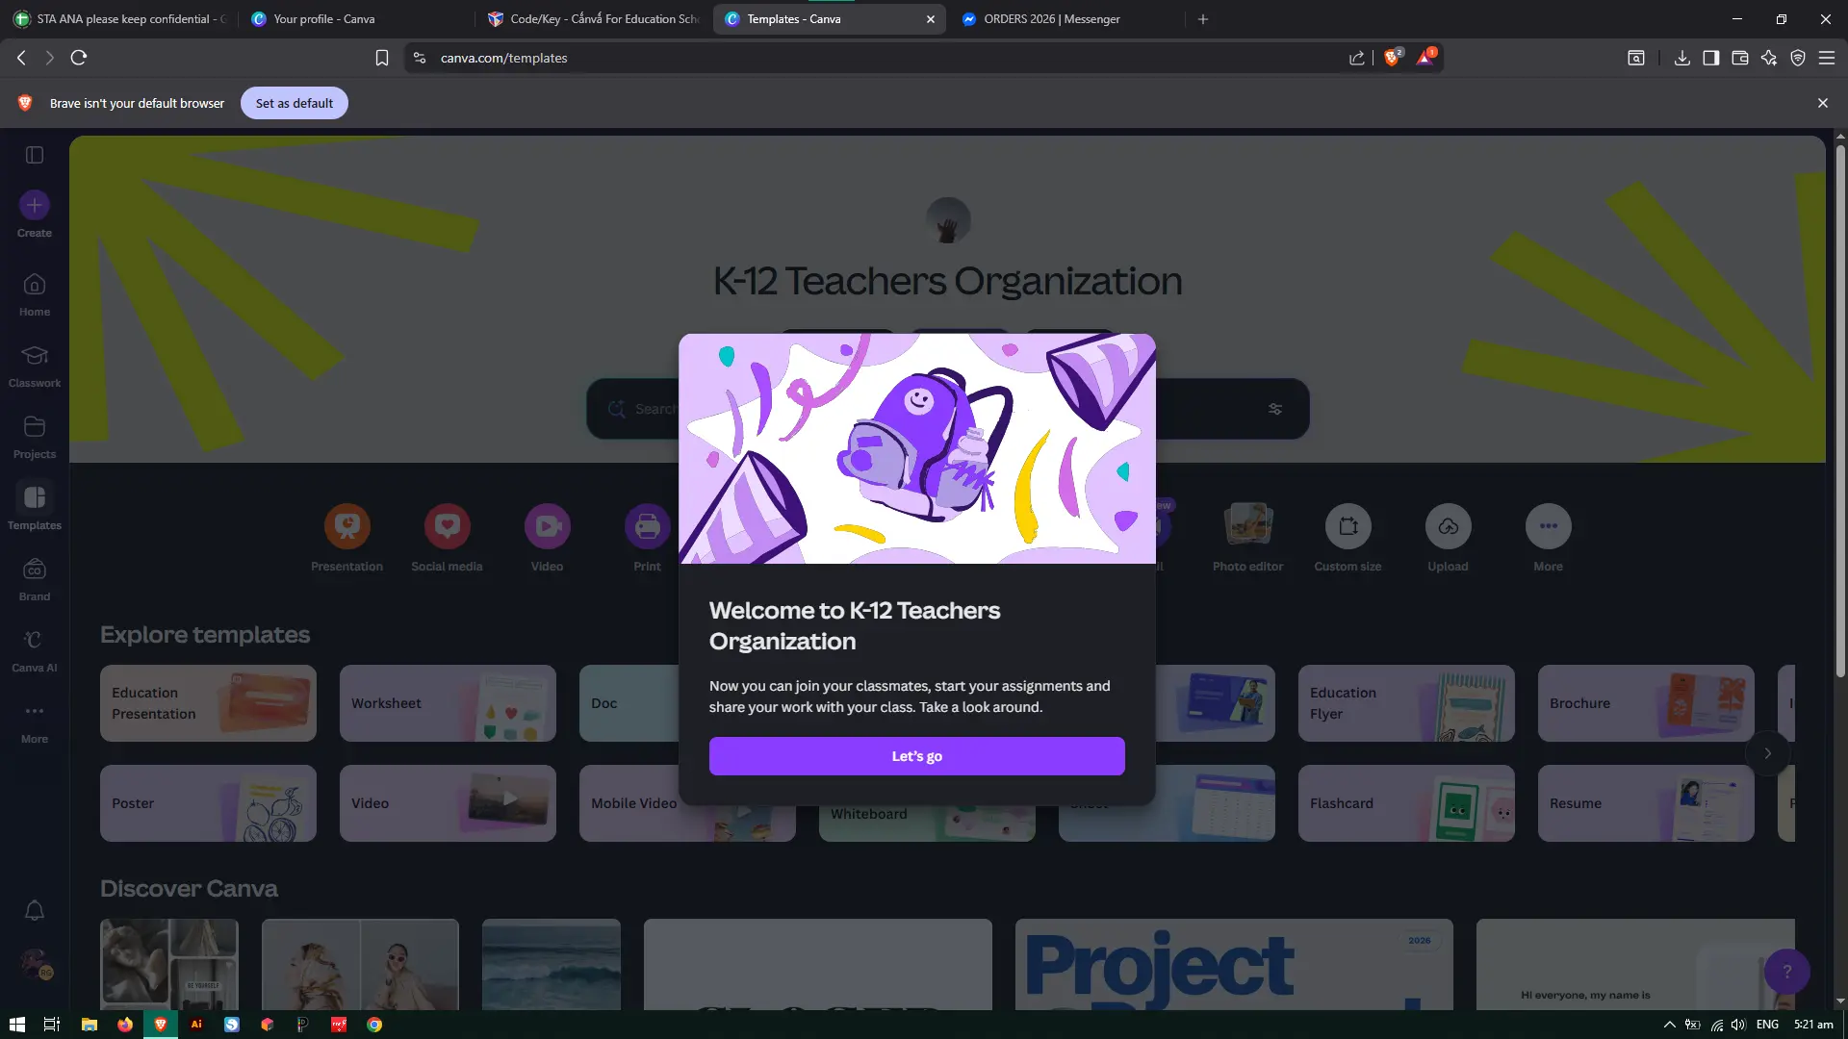
Task: Open Brave downloads icon
Action: click(1682, 58)
